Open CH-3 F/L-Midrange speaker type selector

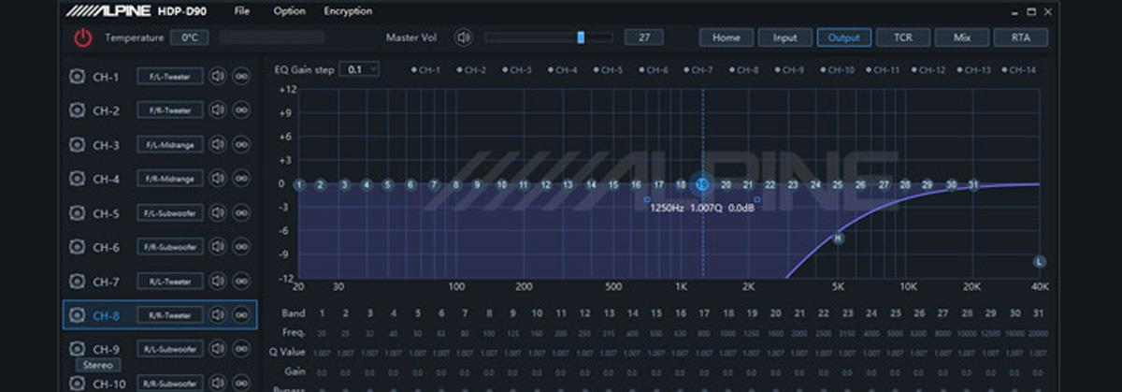point(170,145)
